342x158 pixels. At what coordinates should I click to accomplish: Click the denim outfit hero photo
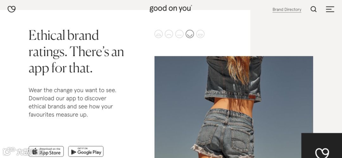point(234,107)
